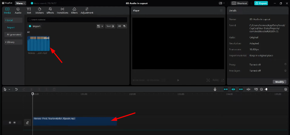Hide the audio track with eye icon
Viewport: 290px width, 135px height.
[14, 122]
